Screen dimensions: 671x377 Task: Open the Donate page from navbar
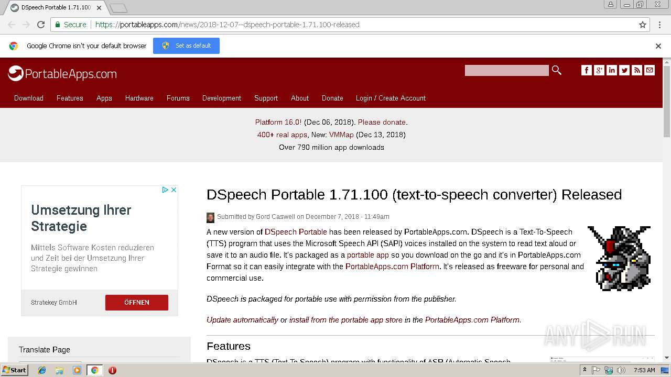pos(332,98)
